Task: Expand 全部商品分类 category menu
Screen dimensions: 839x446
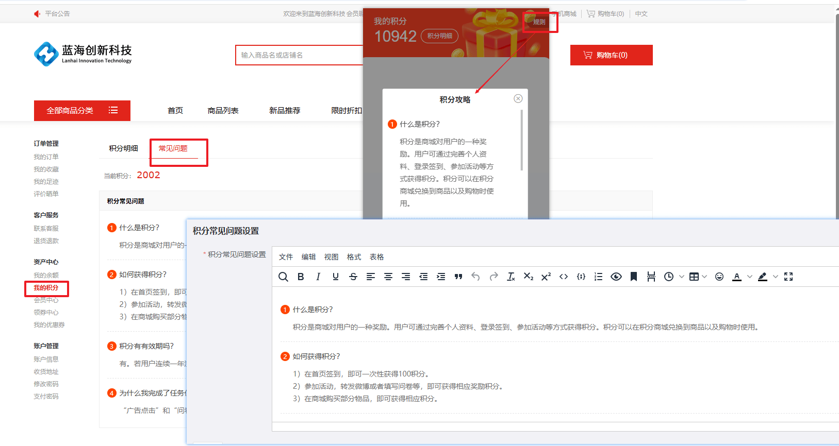Action: pos(82,111)
